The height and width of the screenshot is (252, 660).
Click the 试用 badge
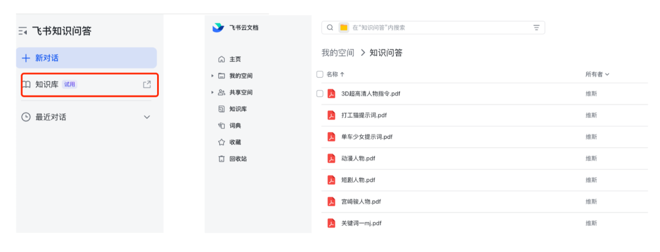click(x=70, y=84)
